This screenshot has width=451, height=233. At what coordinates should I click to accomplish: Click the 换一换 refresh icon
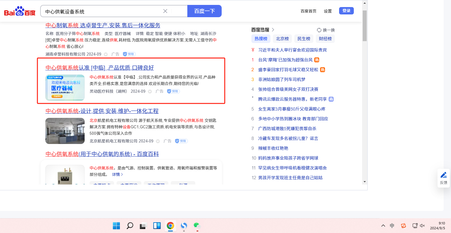tap(319, 30)
